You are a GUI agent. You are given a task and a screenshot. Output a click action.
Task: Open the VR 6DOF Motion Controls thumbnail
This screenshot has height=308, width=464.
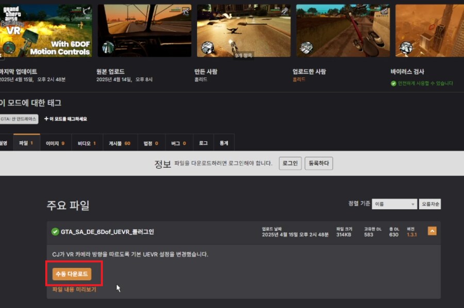[x=45, y=31]
